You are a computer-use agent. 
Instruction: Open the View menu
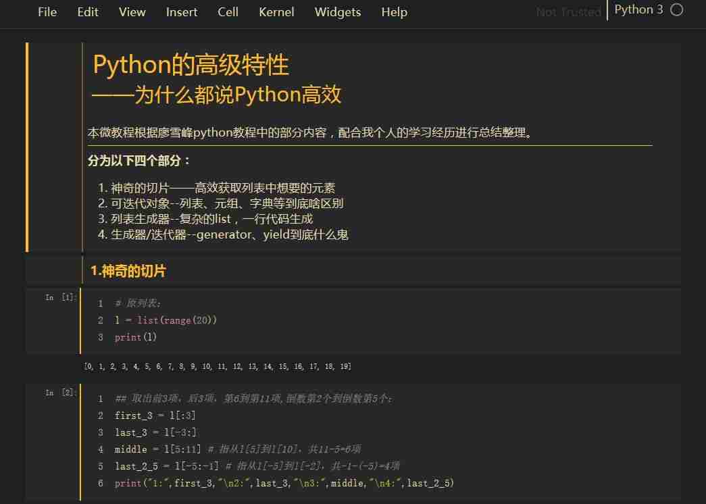tap(132, 12)
